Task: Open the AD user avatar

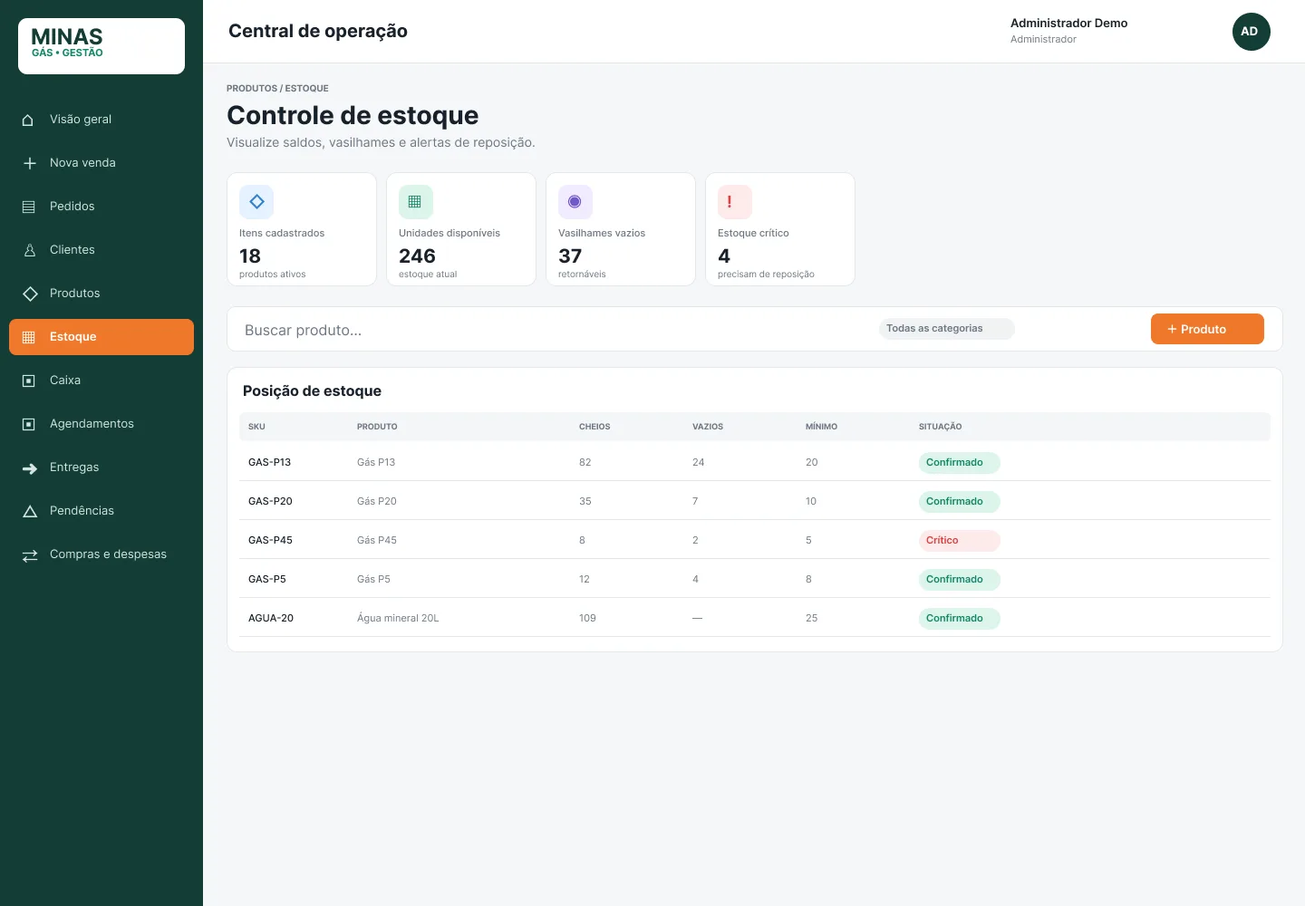Action: click(1252, 32)
